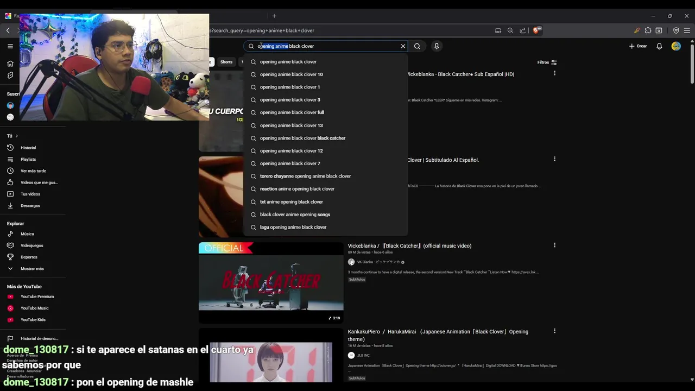Screen dimensions: 695x391
Task: Pick suggestion 'opening anime black clover 10'
Action: pos(325,74)
